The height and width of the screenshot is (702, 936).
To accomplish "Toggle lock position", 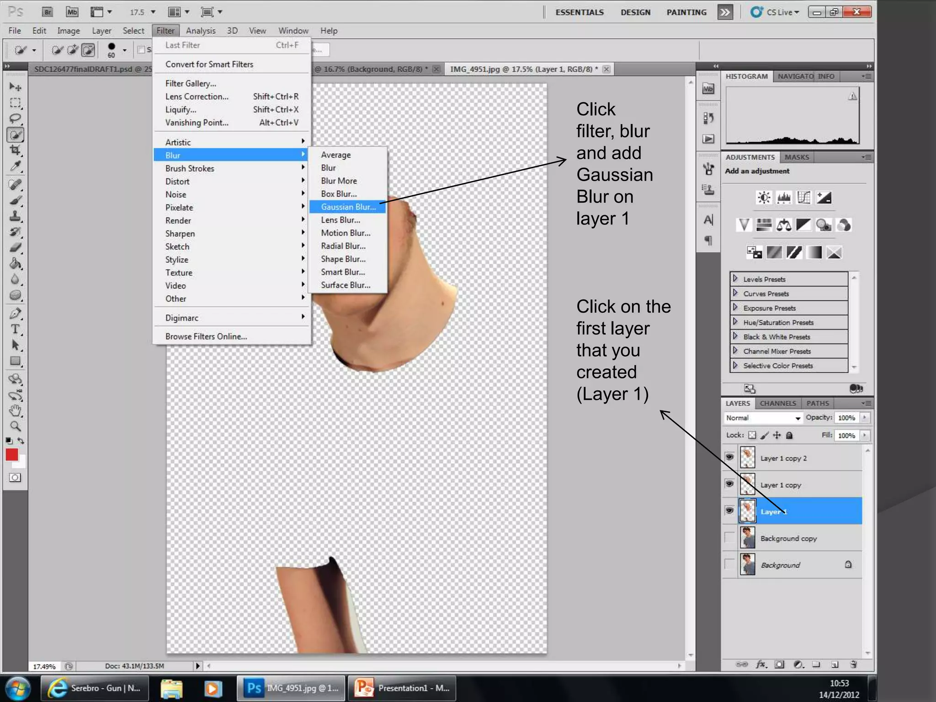I will pos(777,435).
